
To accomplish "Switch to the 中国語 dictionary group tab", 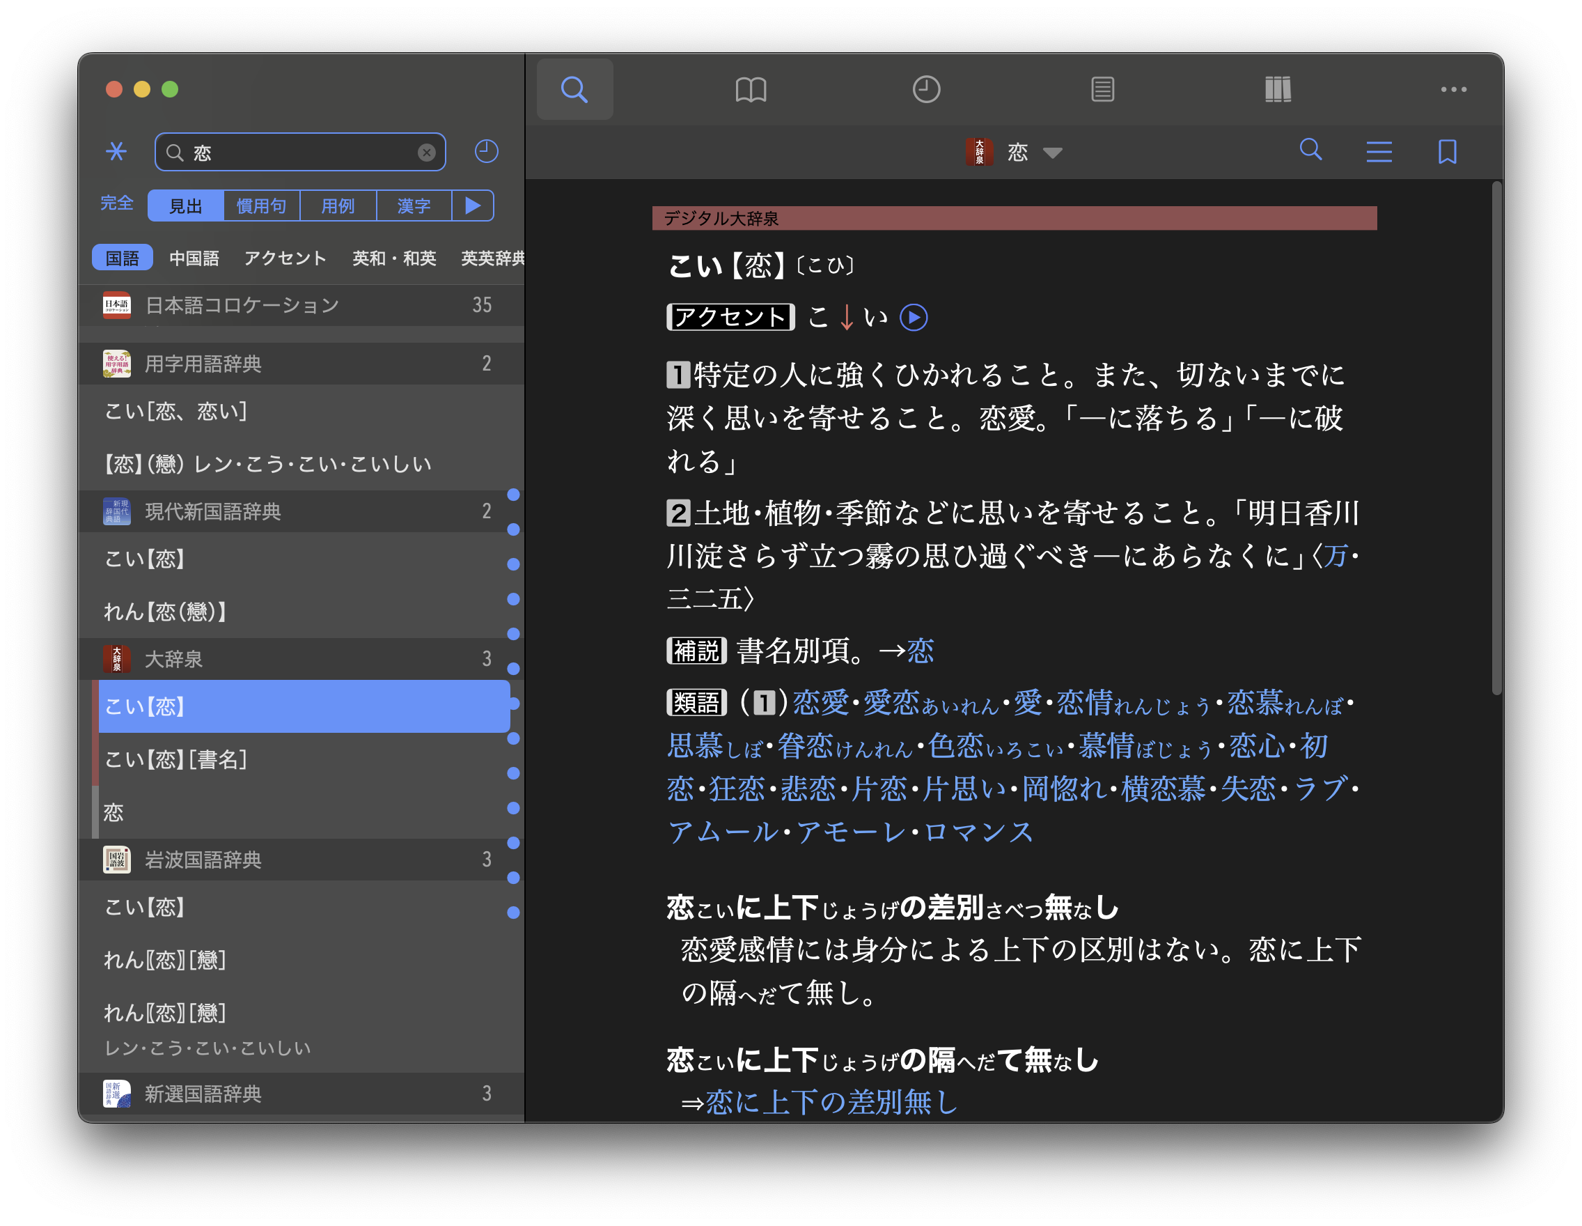I will click(x=194, y=258).
